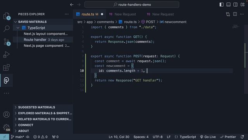The image size is (248, 140).
Task: Open the Accounts icon
Action: (6, 114)
